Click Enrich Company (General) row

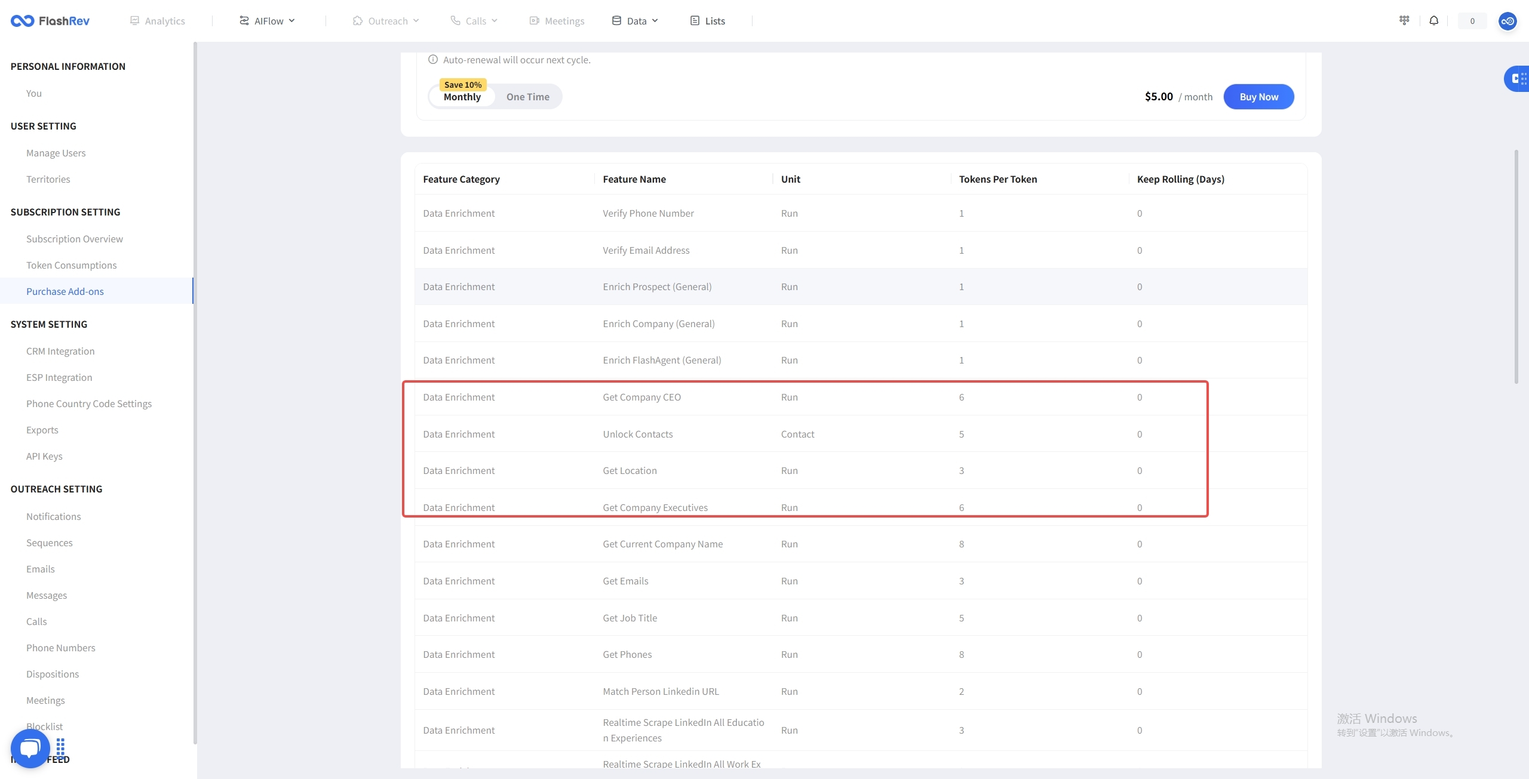[x=861, y=324]
